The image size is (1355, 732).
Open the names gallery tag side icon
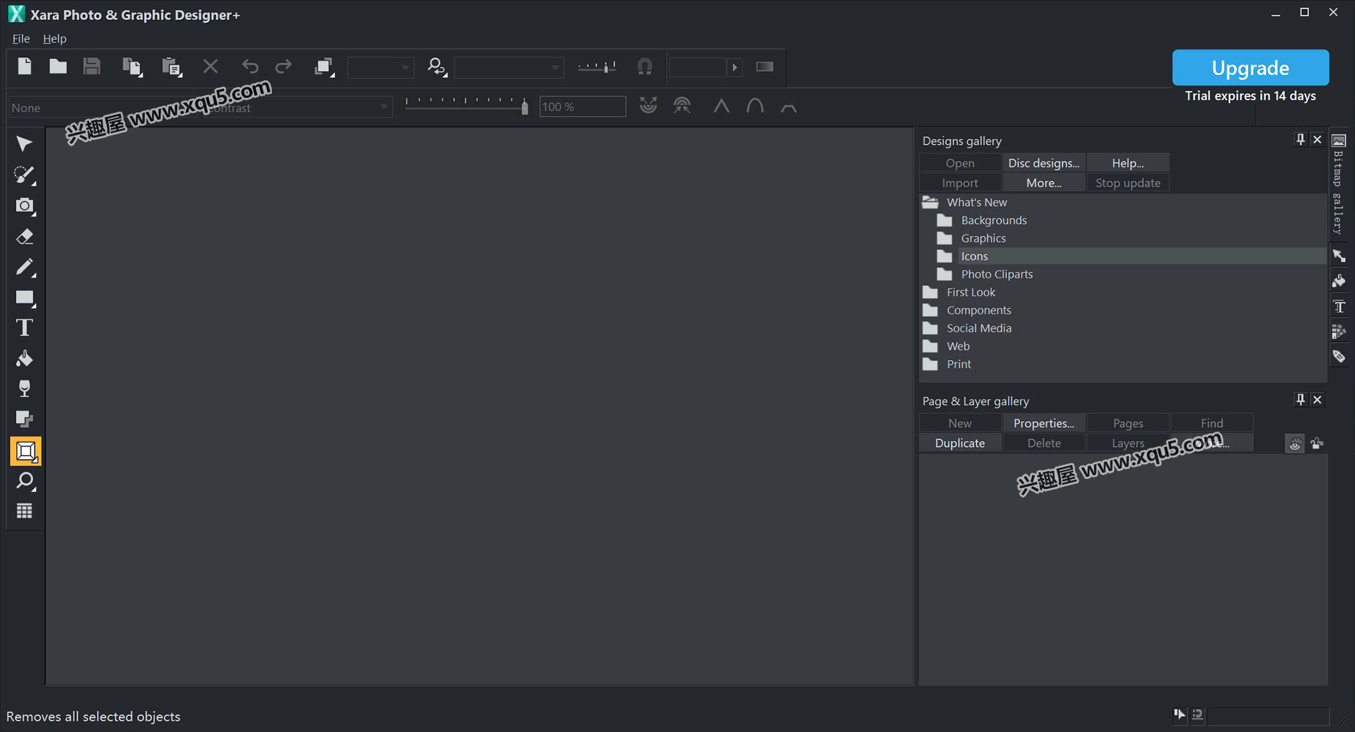click(x=1338, y=357)
